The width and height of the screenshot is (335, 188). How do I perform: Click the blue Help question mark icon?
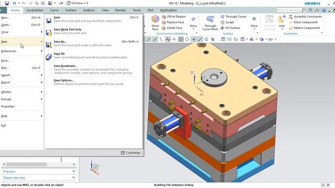coord(324,10)
